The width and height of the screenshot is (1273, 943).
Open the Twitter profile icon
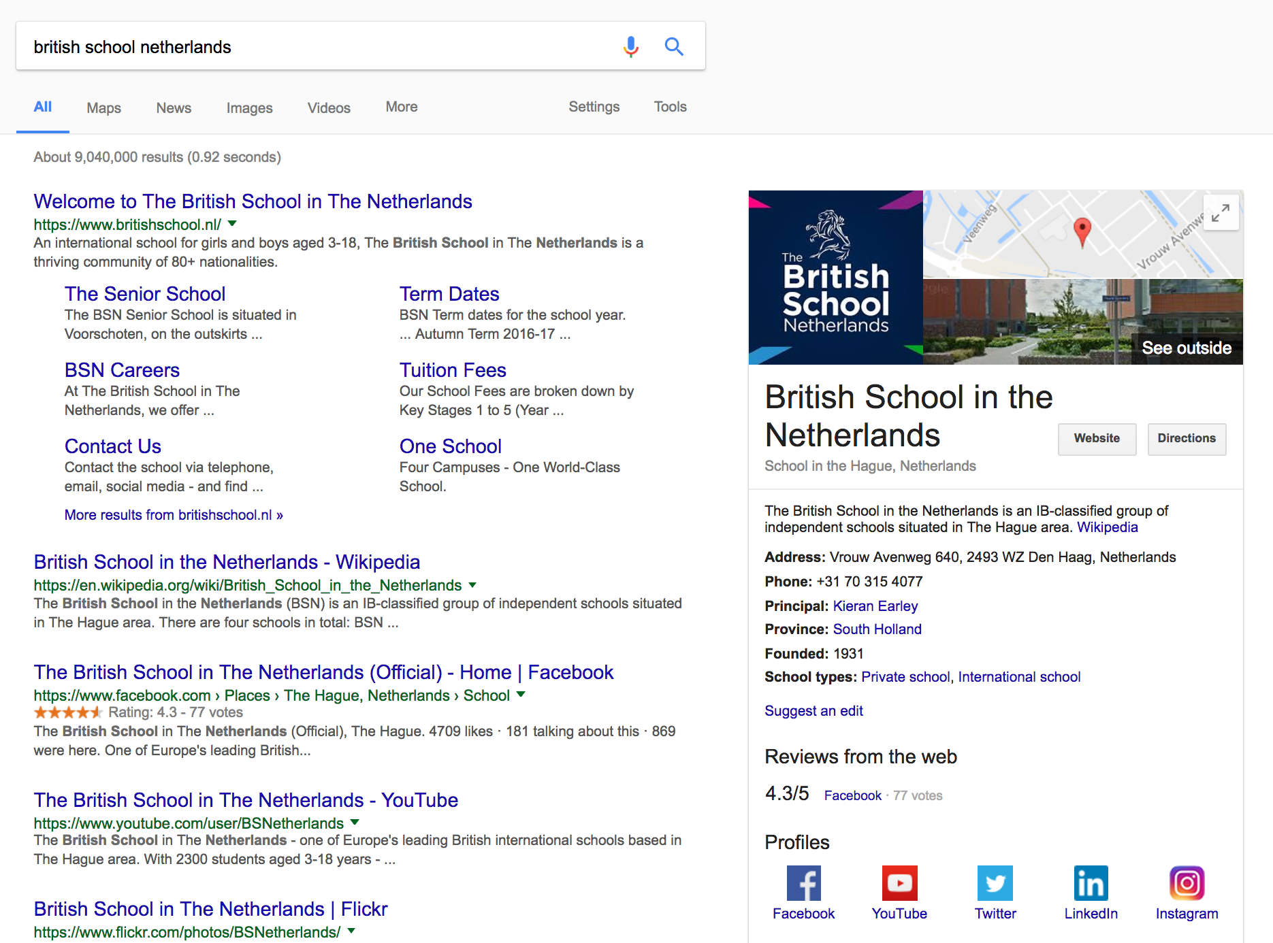coord(995,883)
